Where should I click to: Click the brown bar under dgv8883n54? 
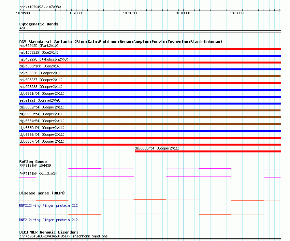click(x=150, y=117)
